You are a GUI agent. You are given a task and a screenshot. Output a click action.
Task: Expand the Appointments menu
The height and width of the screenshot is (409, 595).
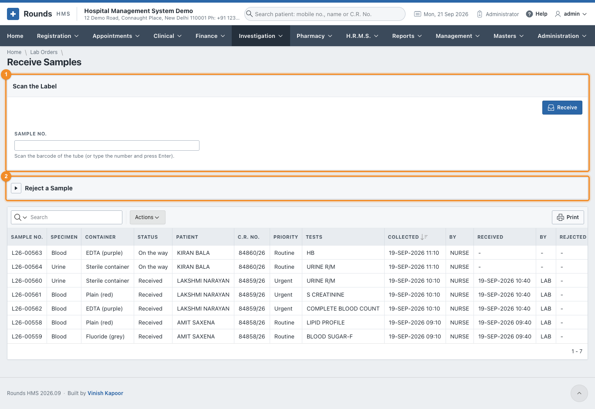(x=116, y=36)
